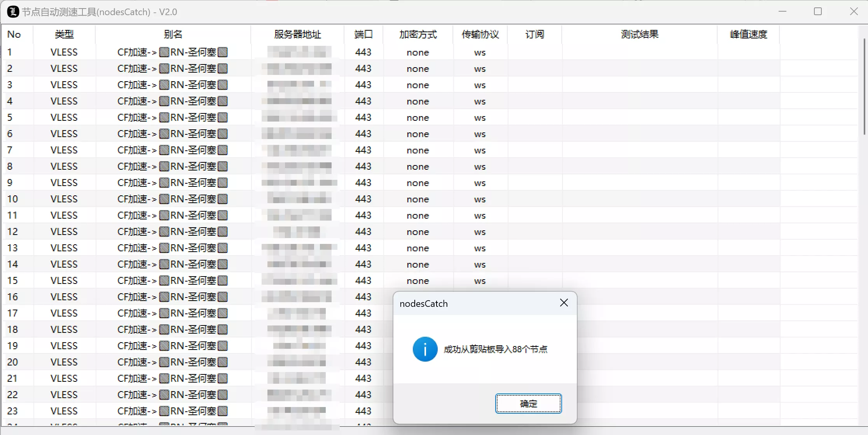Click the 峰值速度 column header
Screen dimensions: 868x435
(747, 34)
